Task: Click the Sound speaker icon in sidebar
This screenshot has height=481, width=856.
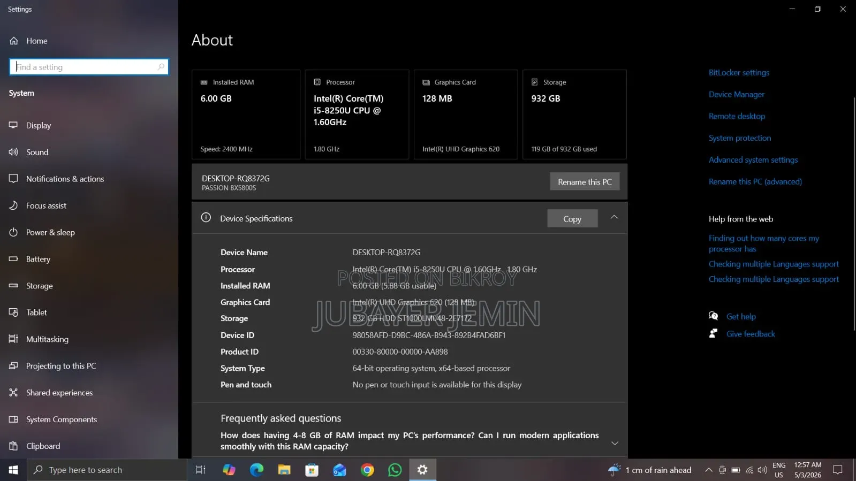Action: pos(13,152)
